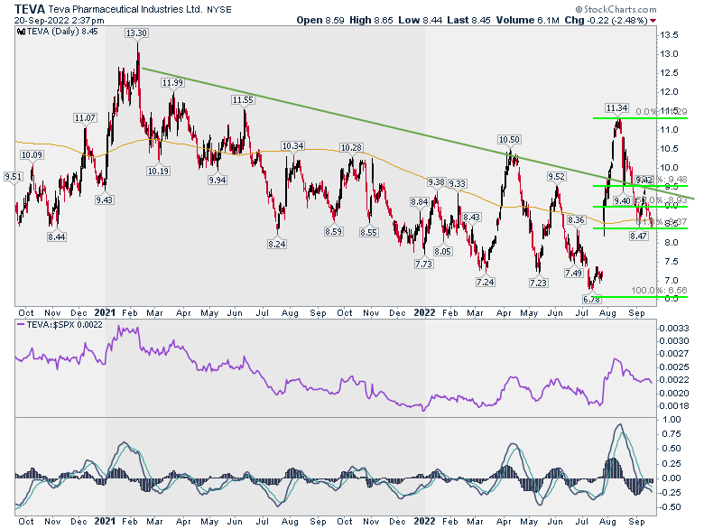Click the High 8.65 quote value

[x=371, y=20]
